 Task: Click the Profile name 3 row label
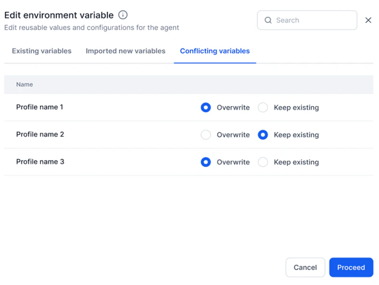40,162
